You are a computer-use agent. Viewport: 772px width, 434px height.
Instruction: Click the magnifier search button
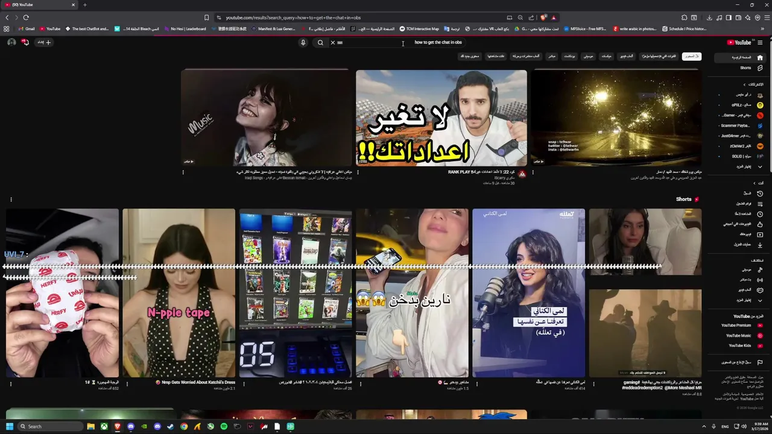point(320,43)
